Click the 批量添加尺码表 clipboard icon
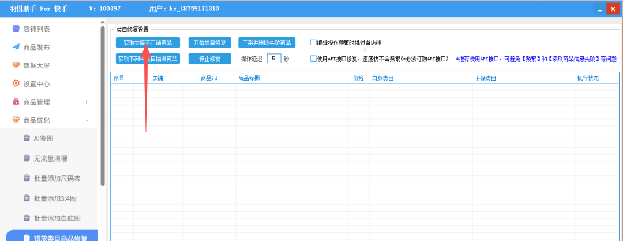Screen dimensions: 623x241 pyautogui.click(x=27, y=178)
